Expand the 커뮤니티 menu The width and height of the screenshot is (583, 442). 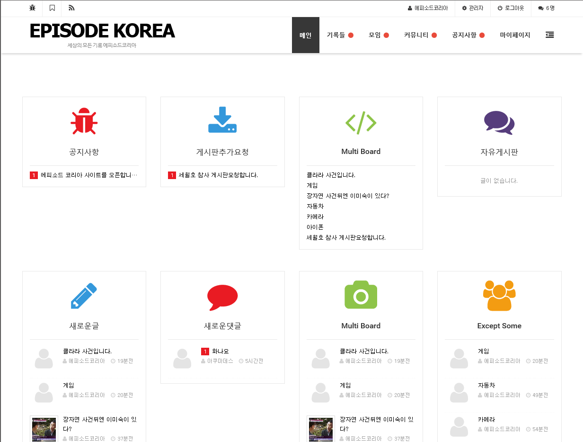point(420,35)
